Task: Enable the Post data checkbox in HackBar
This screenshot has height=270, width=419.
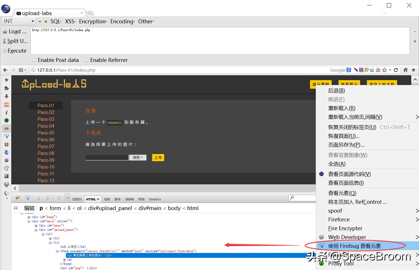Action: click(x=34, y=60)
